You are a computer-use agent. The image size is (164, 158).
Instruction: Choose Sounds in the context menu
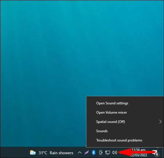pyautogui.click(x=125, y=131)
